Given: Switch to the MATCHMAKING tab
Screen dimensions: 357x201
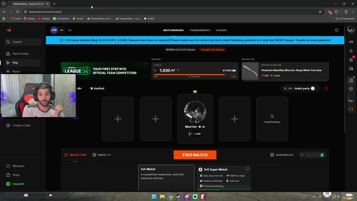Looking at the screenshot, I should (x=173, y=30).
